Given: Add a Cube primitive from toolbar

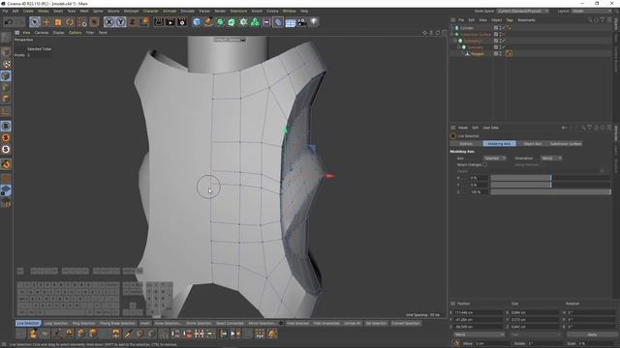Looking at the screenshot, I should [197, 22].
